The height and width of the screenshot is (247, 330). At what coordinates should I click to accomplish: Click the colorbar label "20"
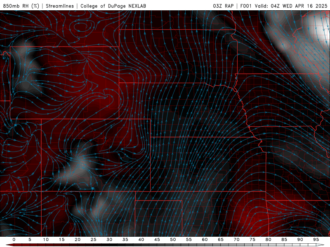tap(78, 240)
